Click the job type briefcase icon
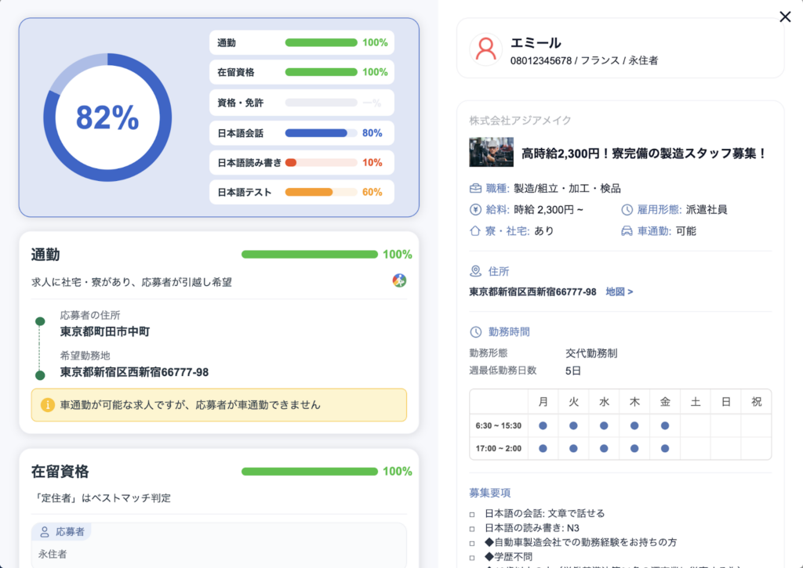 475,189
